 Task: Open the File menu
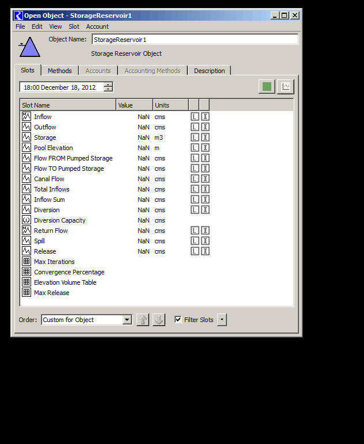click(x=20, y=26)
